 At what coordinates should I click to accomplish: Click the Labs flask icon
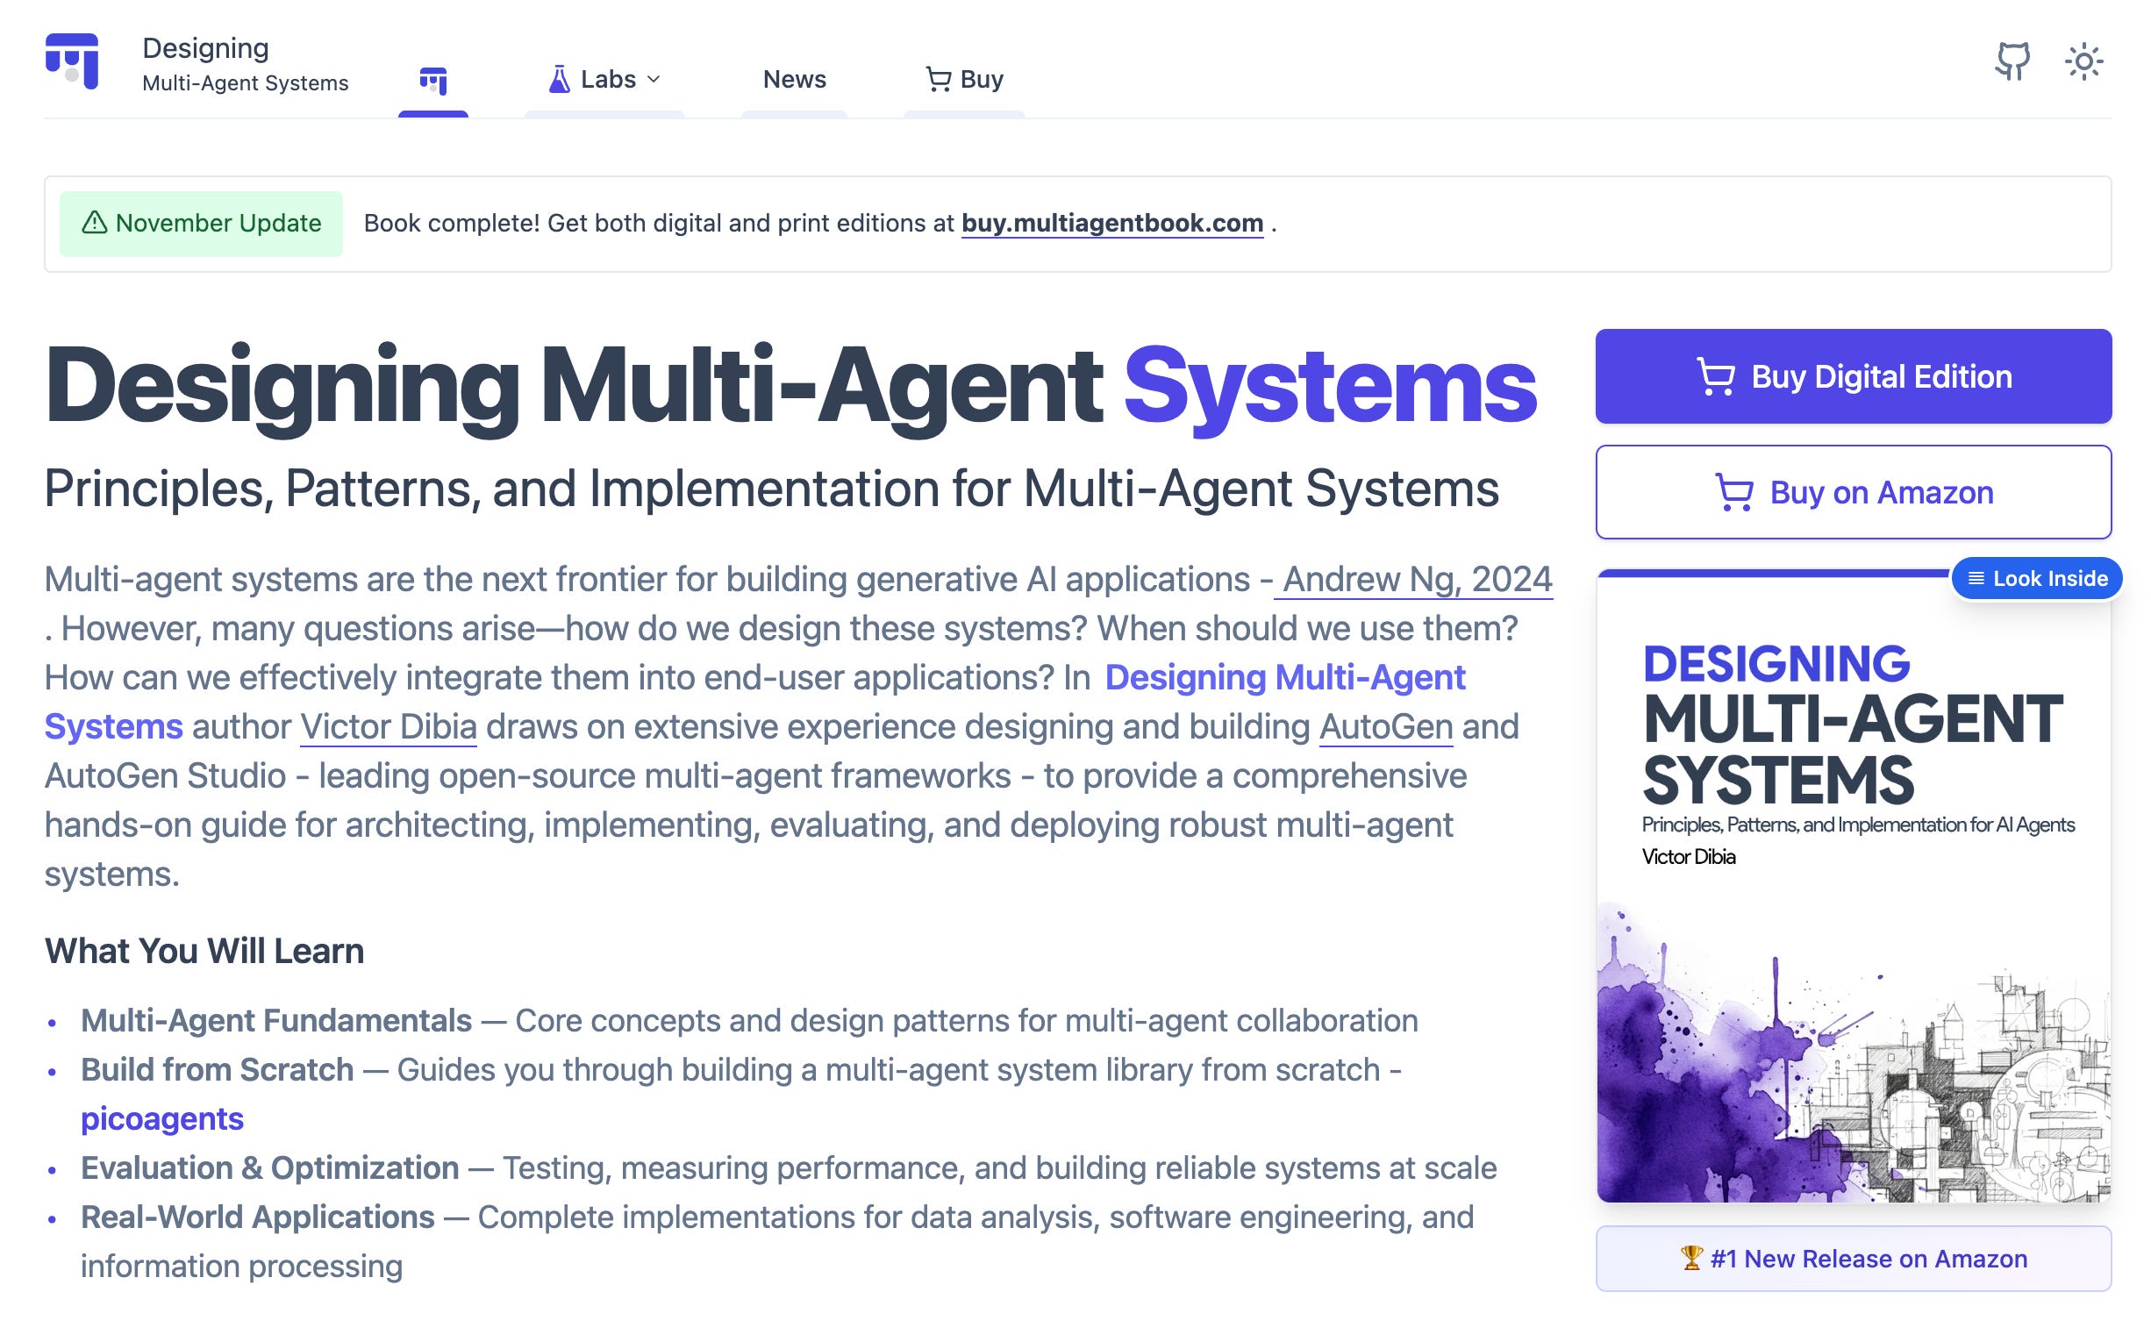coord(560,80)
